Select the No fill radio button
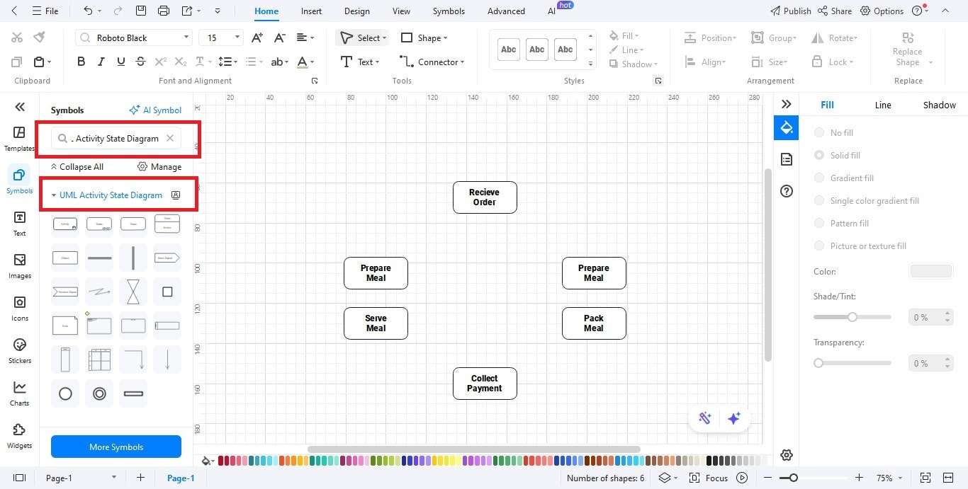The width and height of the screenshot is (968, 489). pos(819,132)
